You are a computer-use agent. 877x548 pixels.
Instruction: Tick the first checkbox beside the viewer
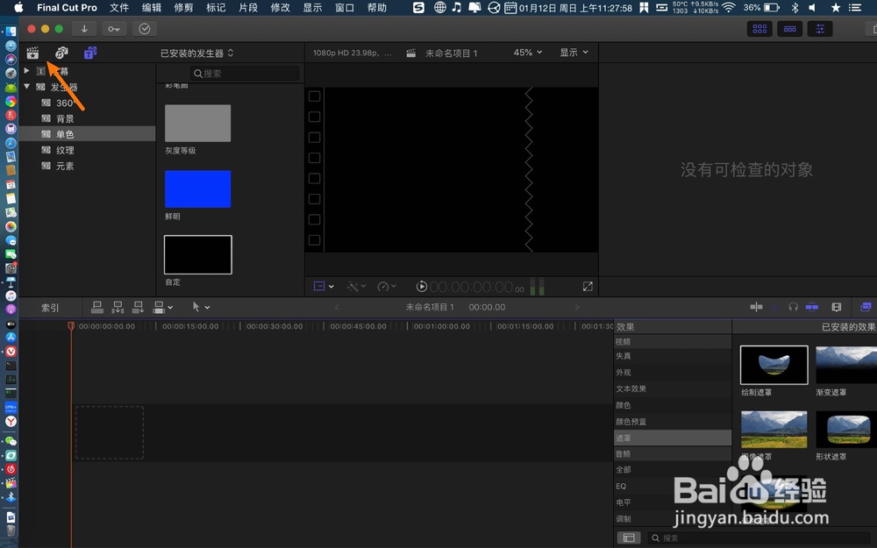click(x=314, y=96)
